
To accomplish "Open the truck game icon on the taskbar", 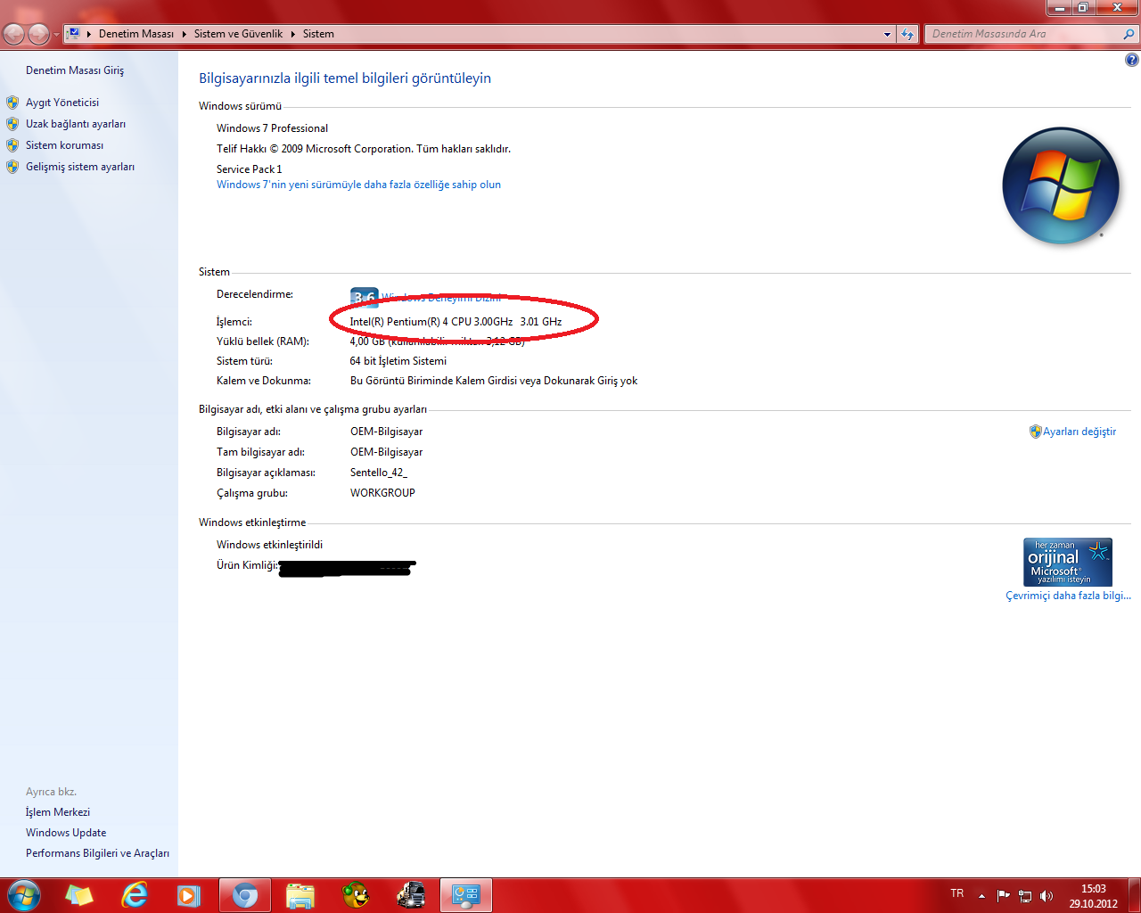I will (411, 895).
